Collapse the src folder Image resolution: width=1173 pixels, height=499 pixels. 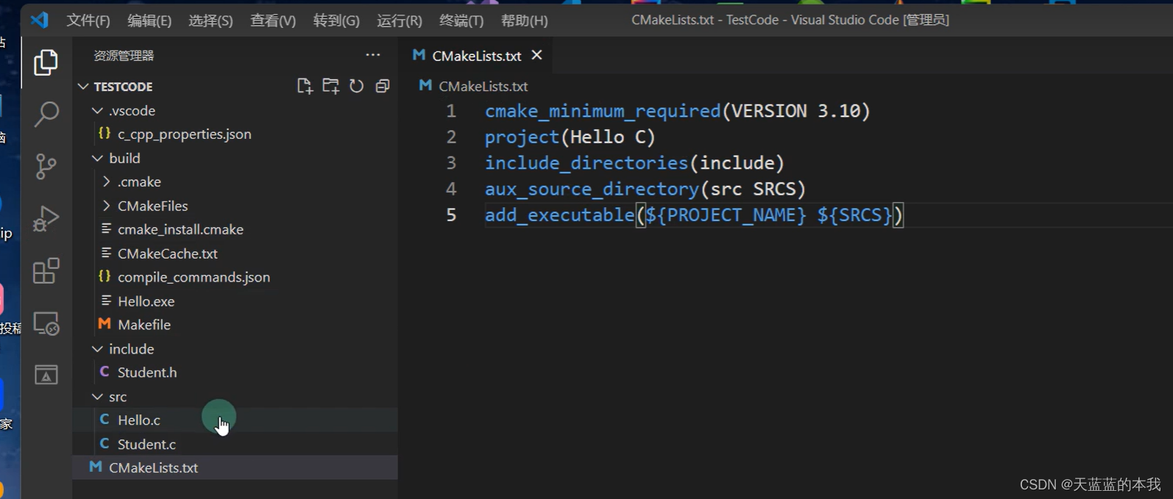pyautogui.click(x=97, y=397)
